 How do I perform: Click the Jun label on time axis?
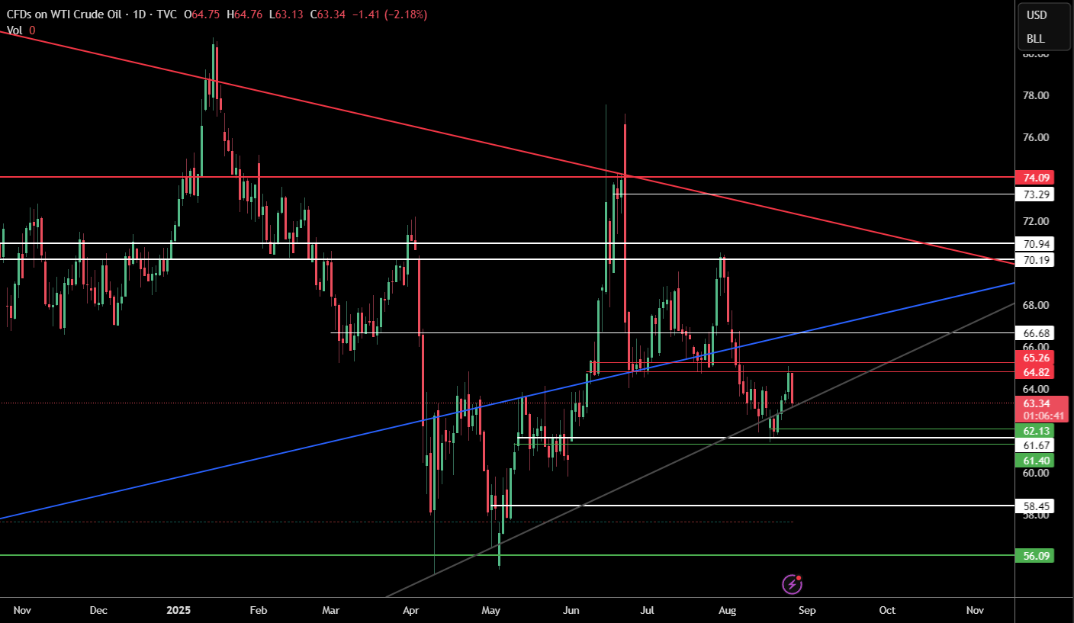tap(570, 611)
